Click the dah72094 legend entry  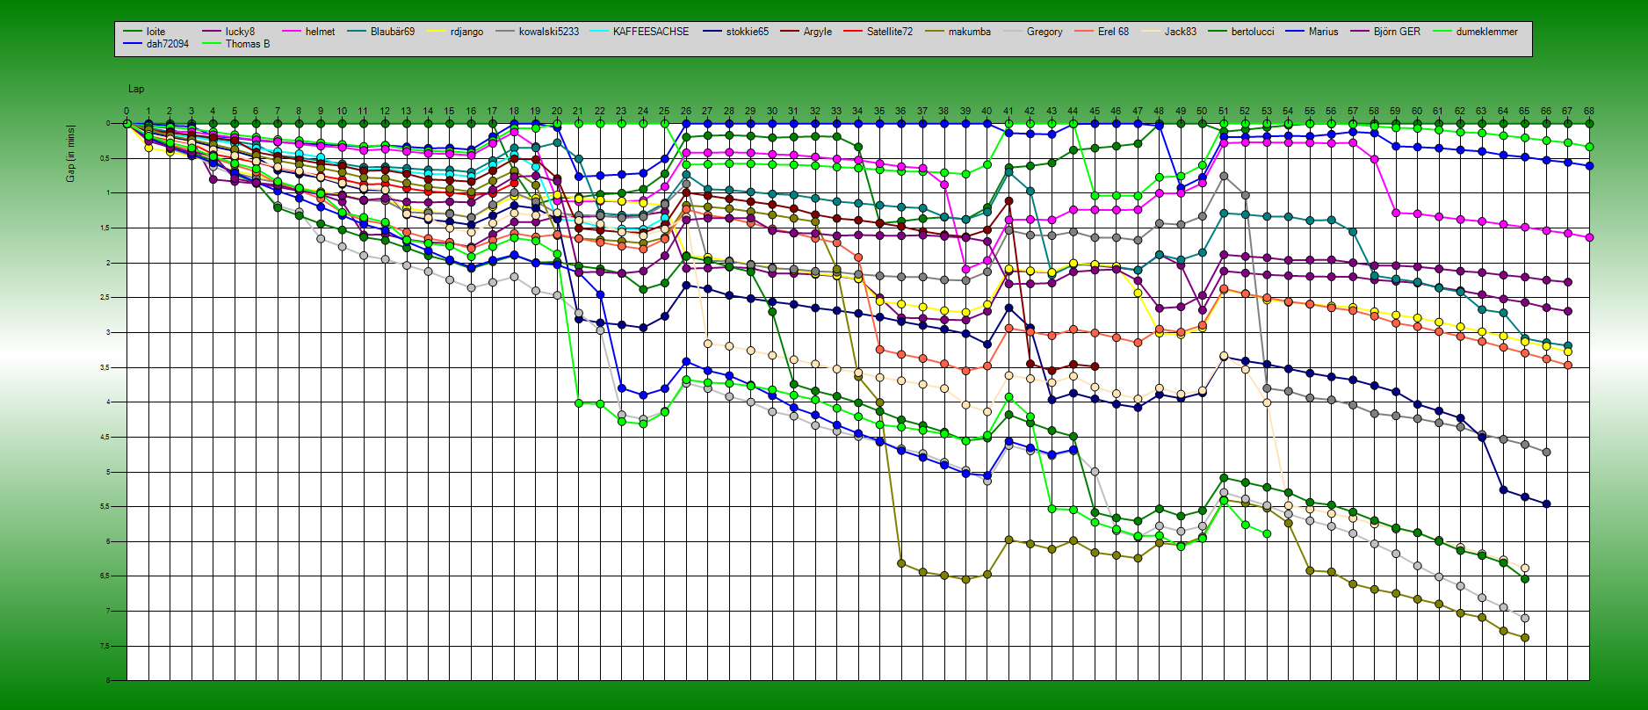click(167, 44)
